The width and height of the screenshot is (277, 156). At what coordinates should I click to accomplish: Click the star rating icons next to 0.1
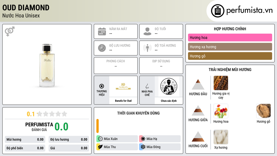[52, 114]
